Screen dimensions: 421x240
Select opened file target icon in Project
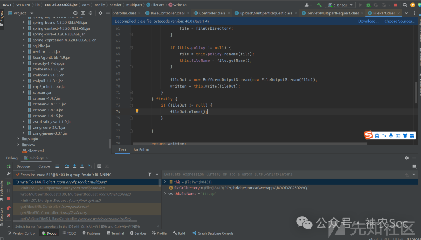tap(75, 13)
